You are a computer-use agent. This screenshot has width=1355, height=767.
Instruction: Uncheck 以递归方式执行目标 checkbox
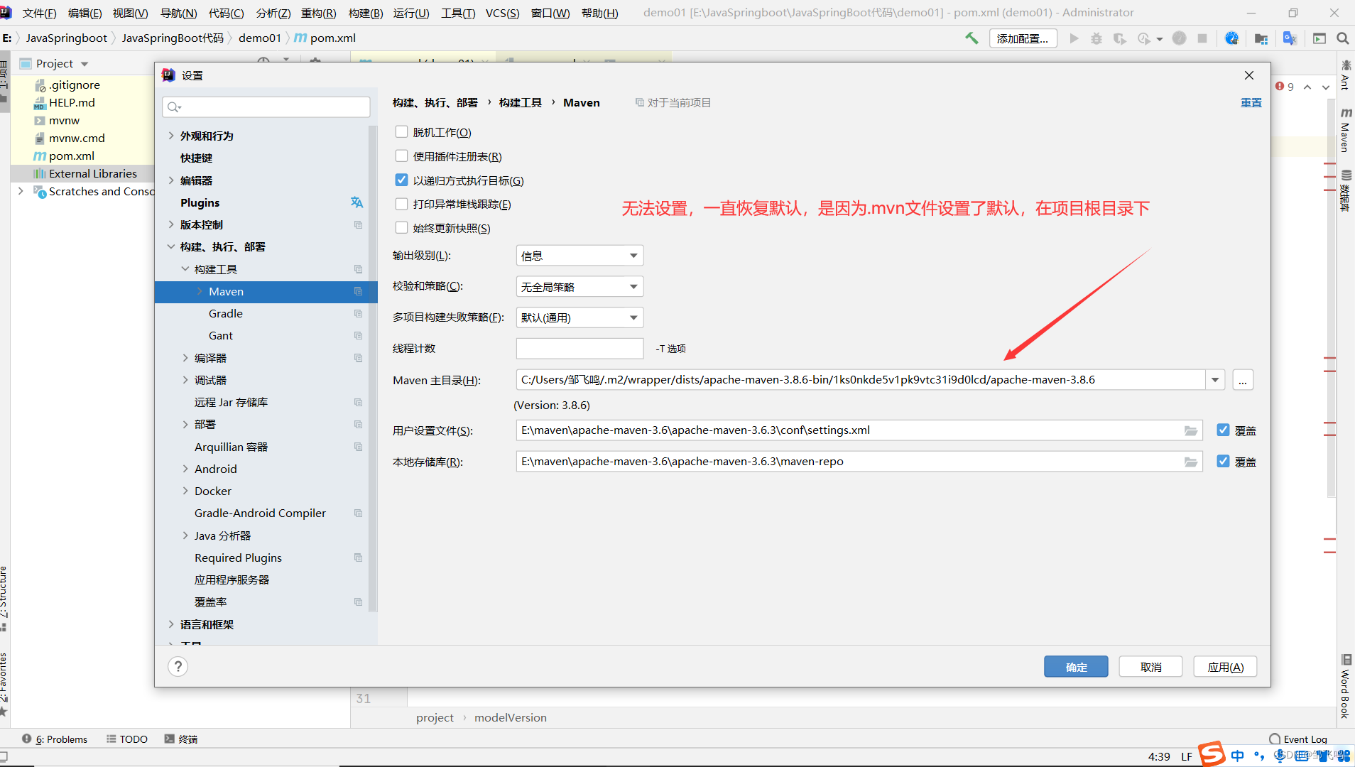401,180
